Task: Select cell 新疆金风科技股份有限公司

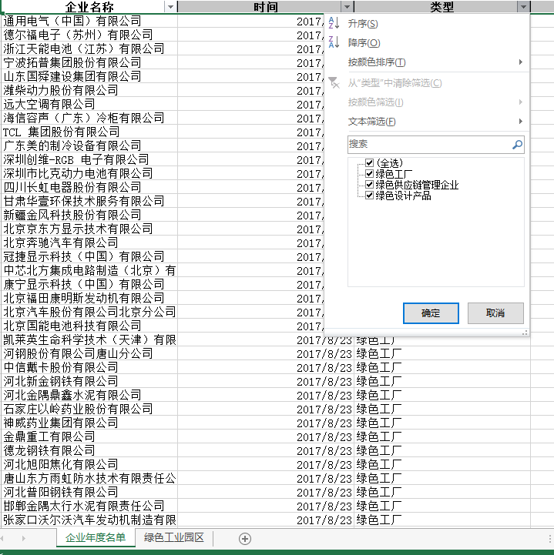Action: tap(89, 215)
